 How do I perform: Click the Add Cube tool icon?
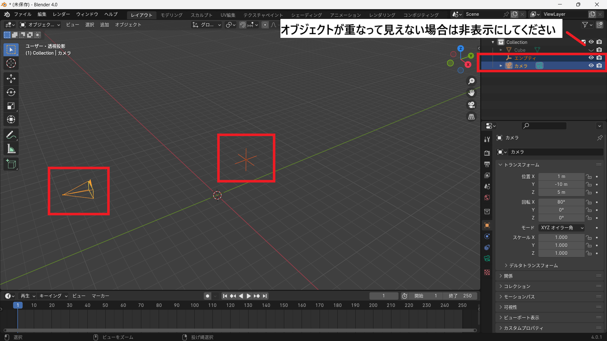(x=11, y=164)
